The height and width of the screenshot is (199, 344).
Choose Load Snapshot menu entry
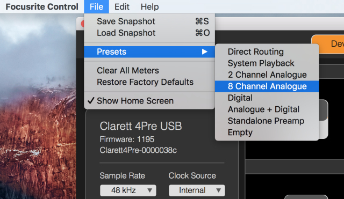(x=149, y=33)
